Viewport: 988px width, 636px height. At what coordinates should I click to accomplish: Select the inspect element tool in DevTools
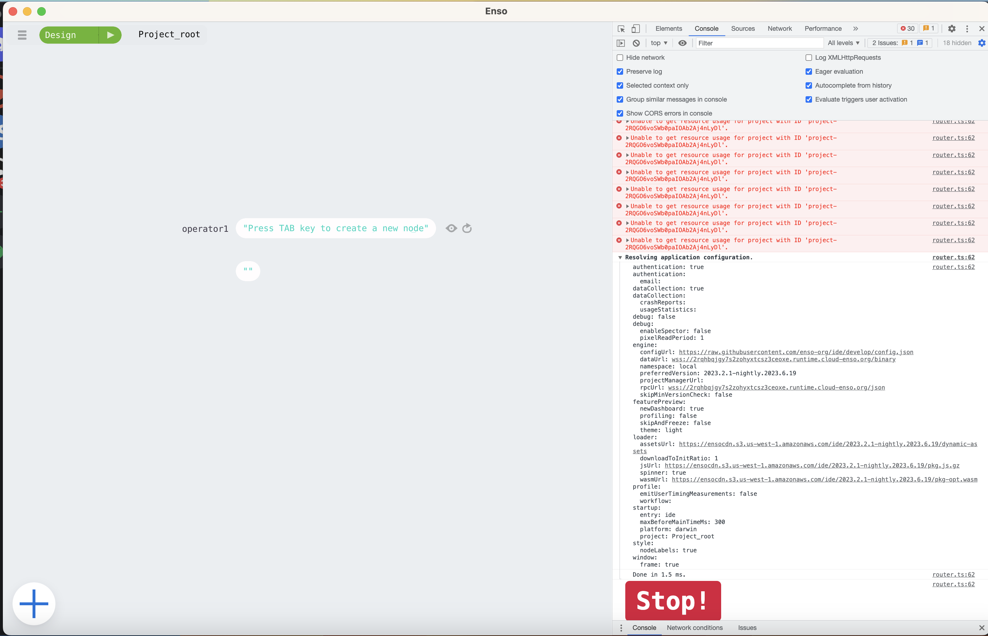tap(620, 29)
